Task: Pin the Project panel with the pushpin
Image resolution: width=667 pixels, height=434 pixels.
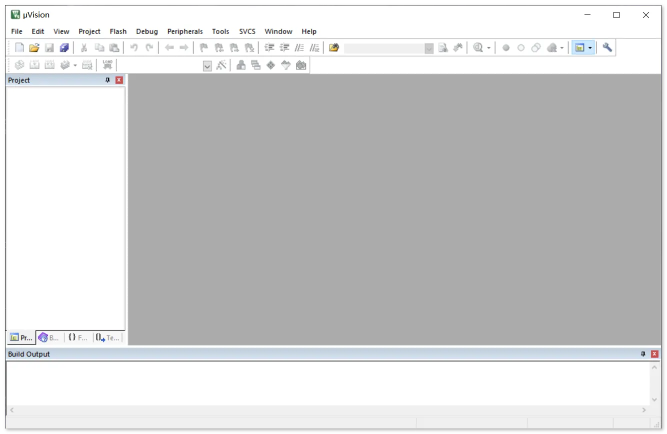Action: click(x=107, y=80)
